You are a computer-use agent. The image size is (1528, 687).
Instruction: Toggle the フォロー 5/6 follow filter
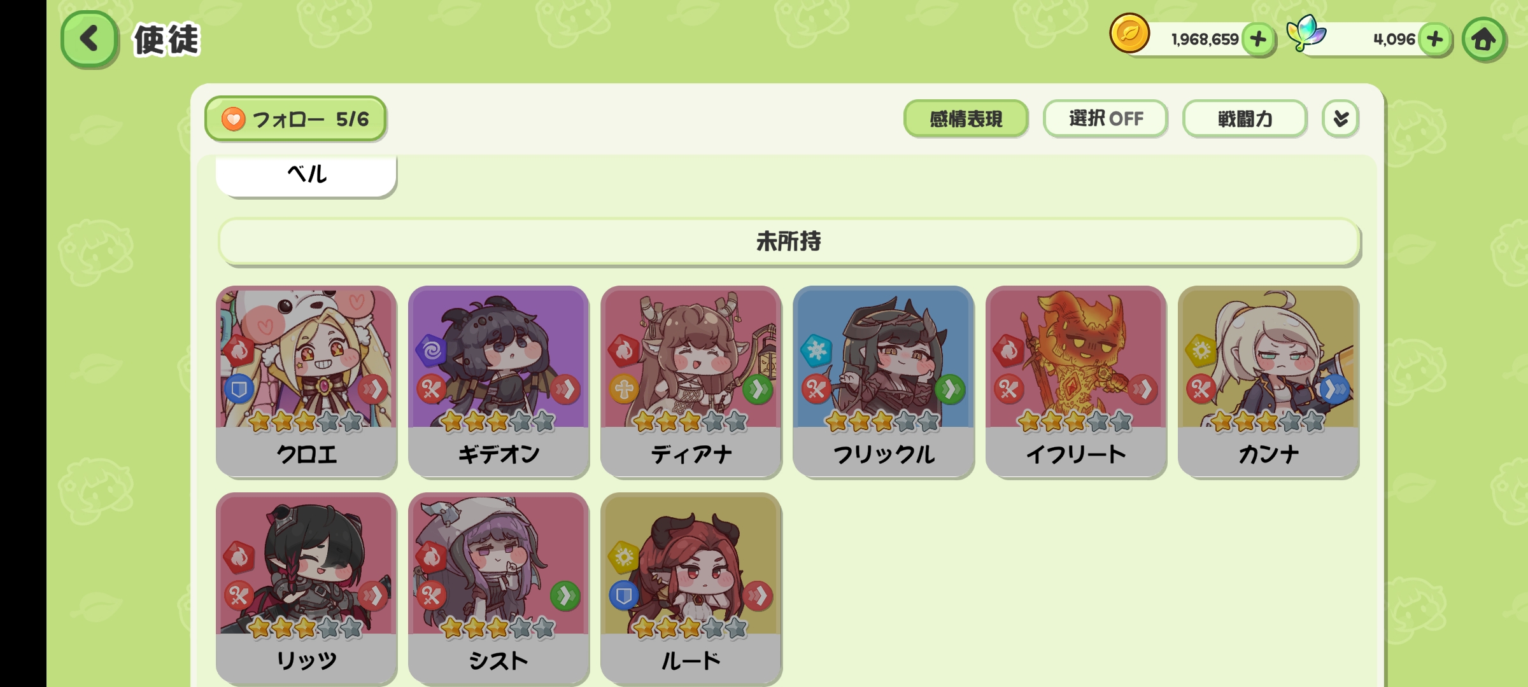click(x=295, y=119)
